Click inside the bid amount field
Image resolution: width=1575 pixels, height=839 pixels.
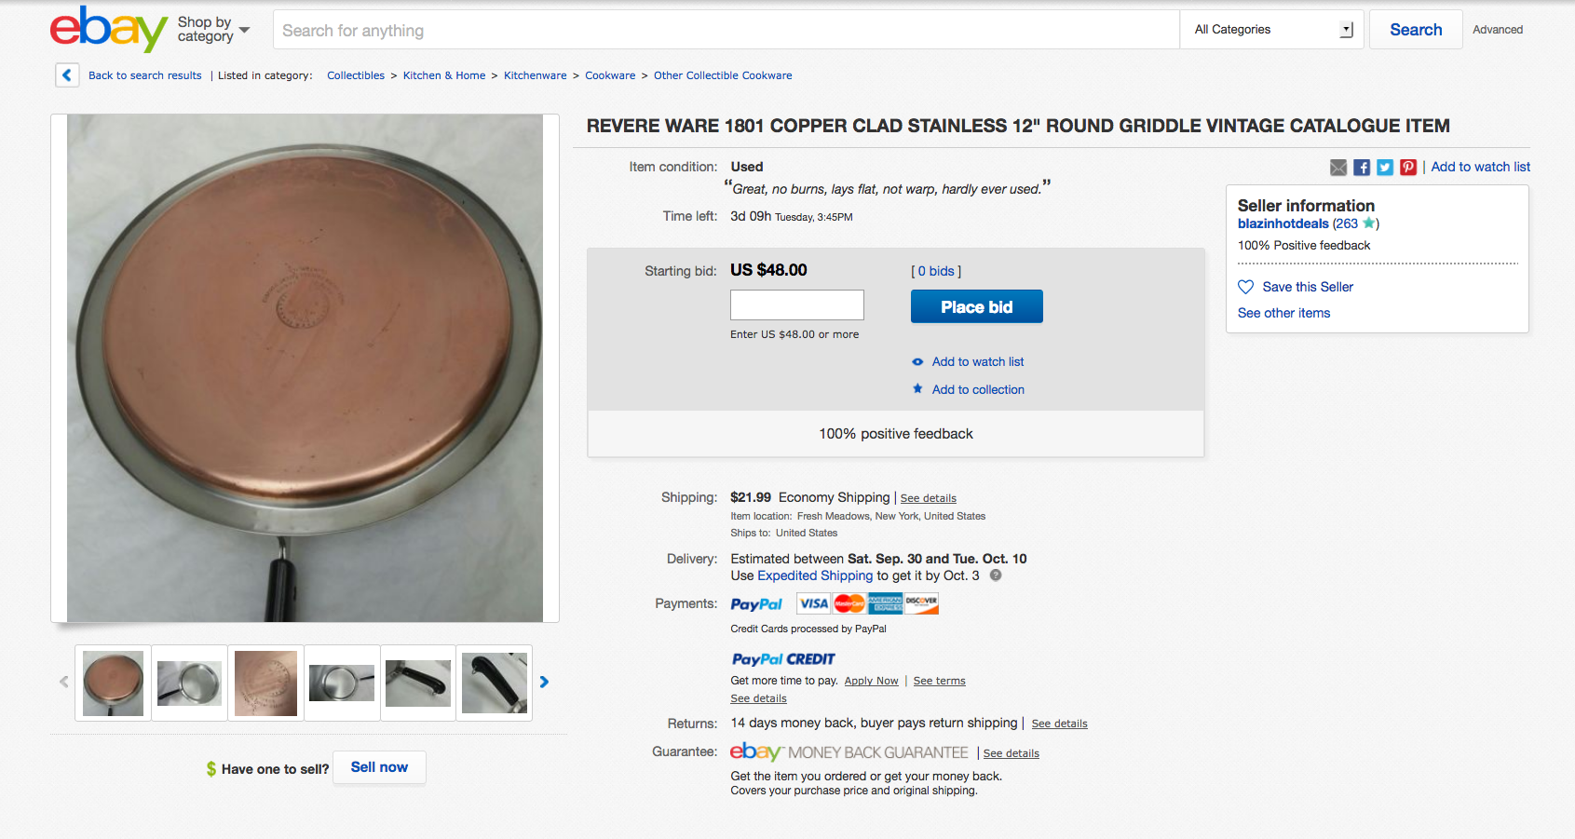[x=796, y=304]
